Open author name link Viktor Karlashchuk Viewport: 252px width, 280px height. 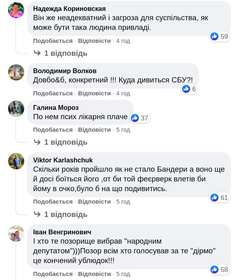[x=63, y=160]
